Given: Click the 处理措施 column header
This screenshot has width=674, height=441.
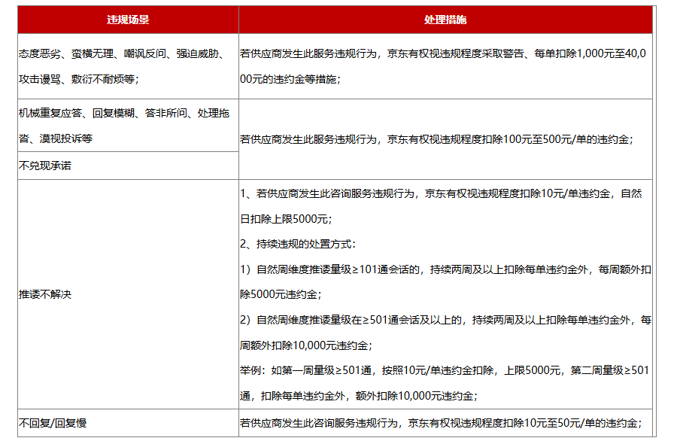Looking at the screenshot, I should (x=445, y=20).
